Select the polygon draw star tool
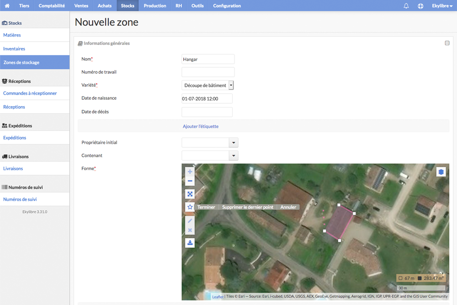Viewport: 457px width, 305px height. point(190,207)
